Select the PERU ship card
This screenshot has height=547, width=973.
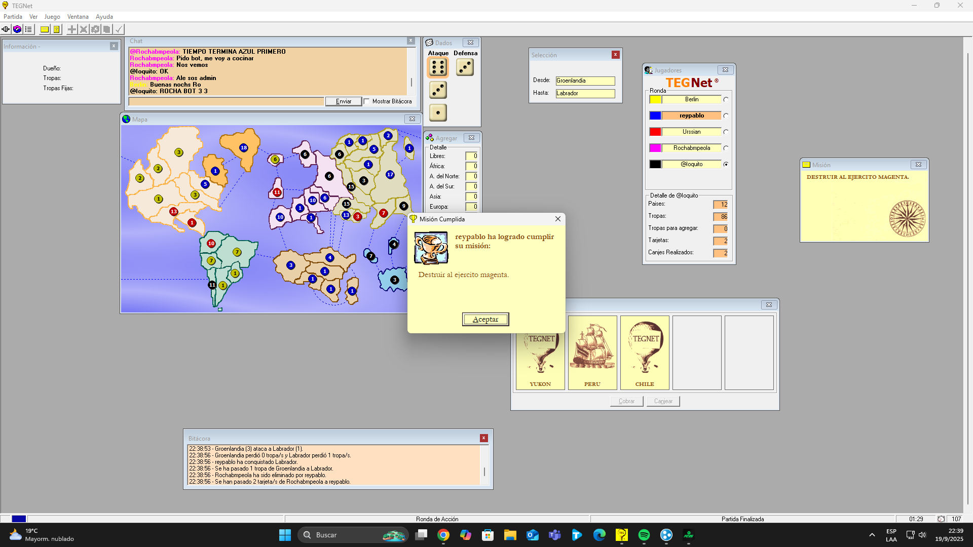(x=592, y=353)
